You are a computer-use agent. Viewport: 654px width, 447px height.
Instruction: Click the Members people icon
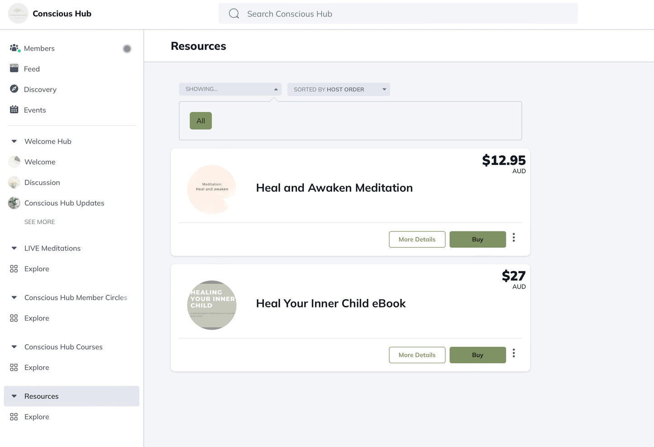coord(14,48)
